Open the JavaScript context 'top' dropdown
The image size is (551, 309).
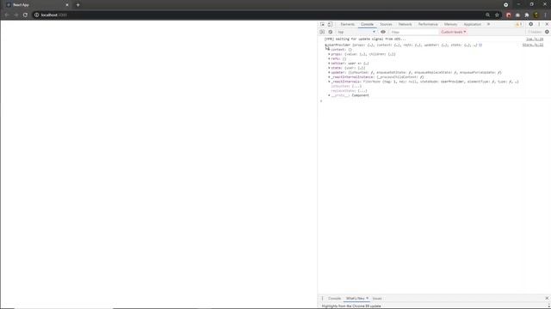coord(356,32)
